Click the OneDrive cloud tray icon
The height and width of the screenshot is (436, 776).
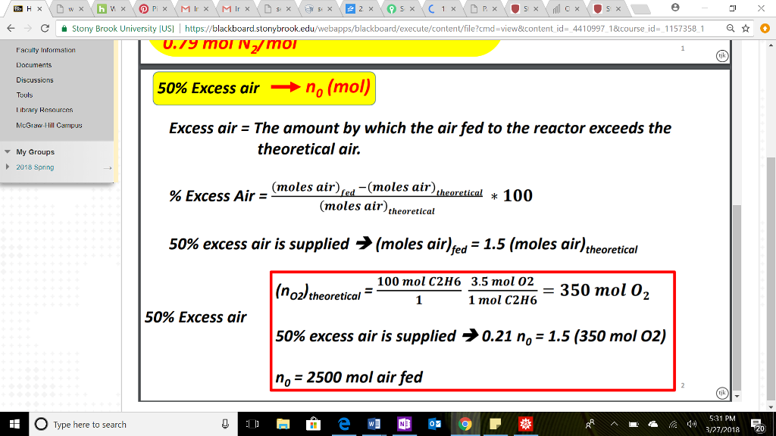(x=653, y=424)
